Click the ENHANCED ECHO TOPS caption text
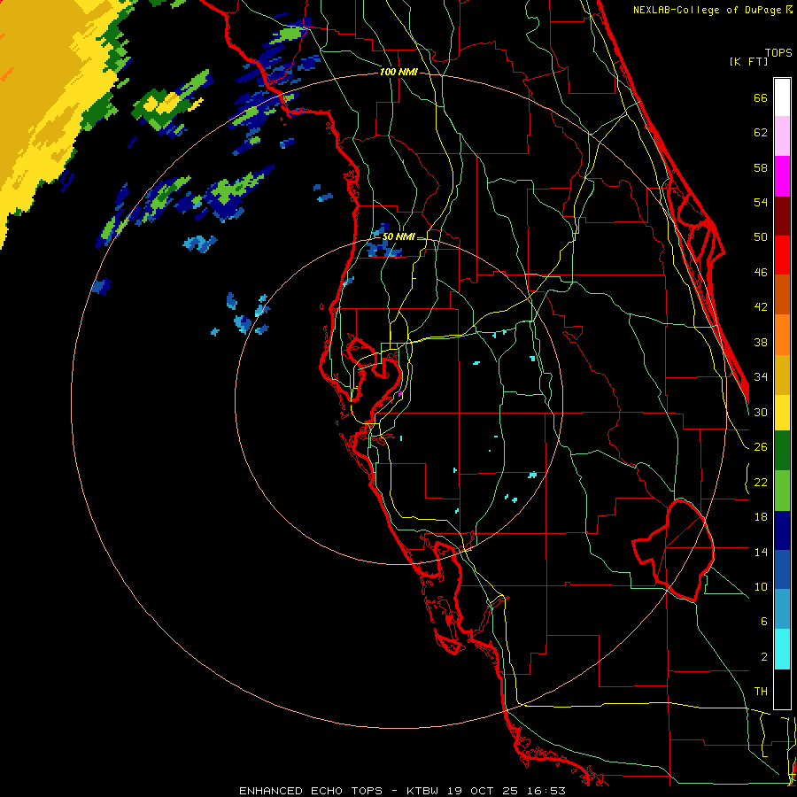Screen dimensions: 797x797 (x=311, y=791)
